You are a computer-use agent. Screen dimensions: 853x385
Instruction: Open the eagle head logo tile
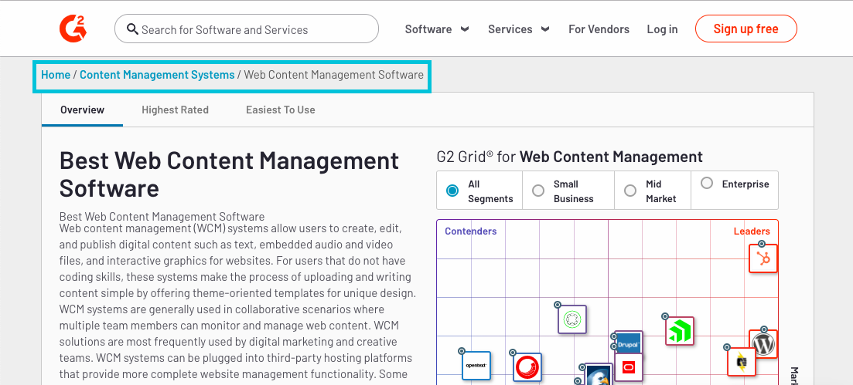click(598, 375)
